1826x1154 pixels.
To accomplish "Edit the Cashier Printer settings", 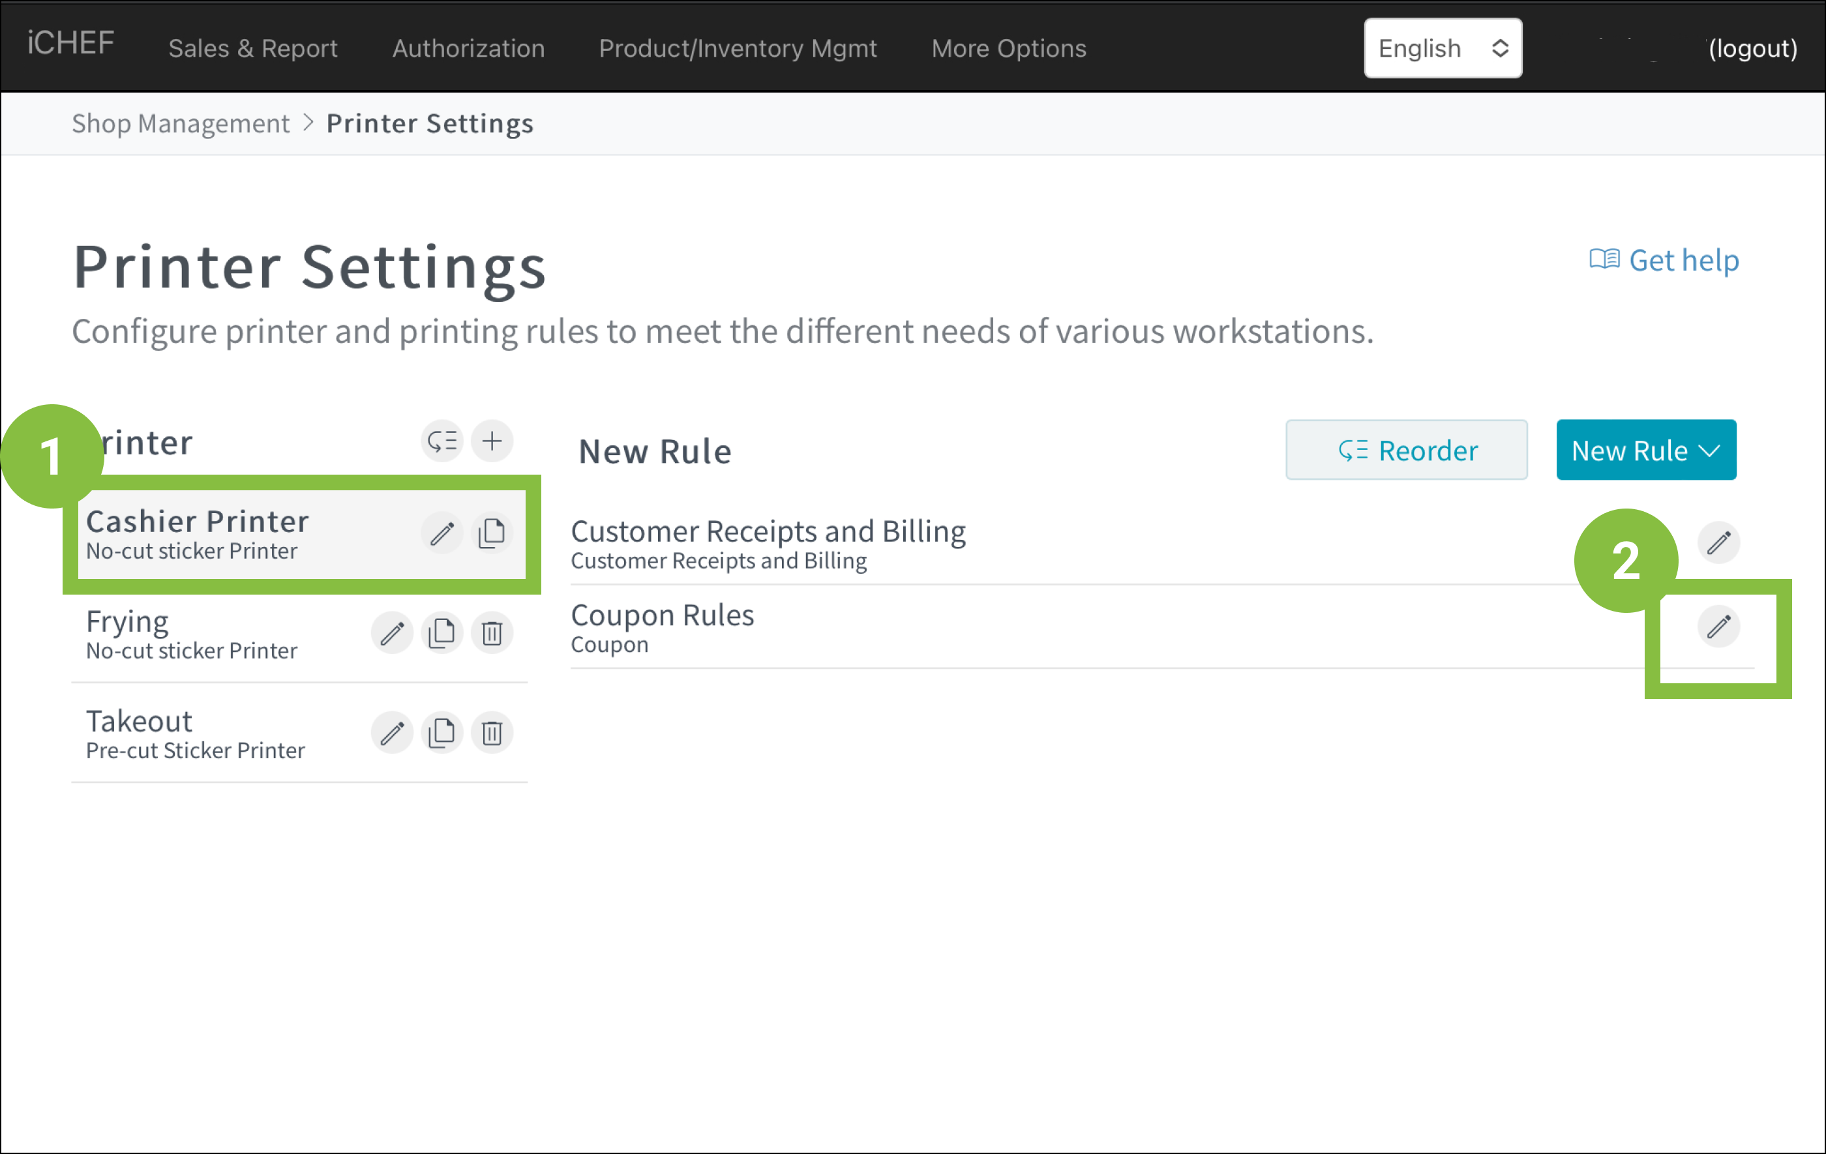I will point(442,533).
